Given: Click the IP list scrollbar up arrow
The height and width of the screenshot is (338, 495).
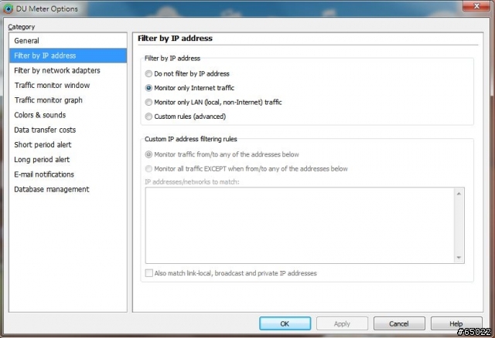Looking at the screenshot, I should (x=459, y=194).
